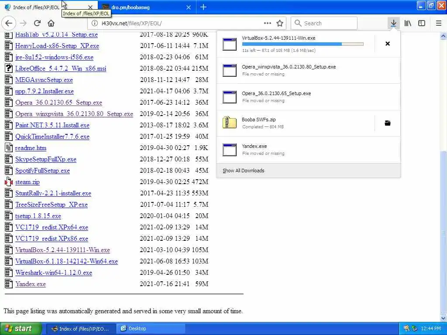Click the Booba SWFs.zip archive icon
The image size is (447, 335).
(230, 123)
